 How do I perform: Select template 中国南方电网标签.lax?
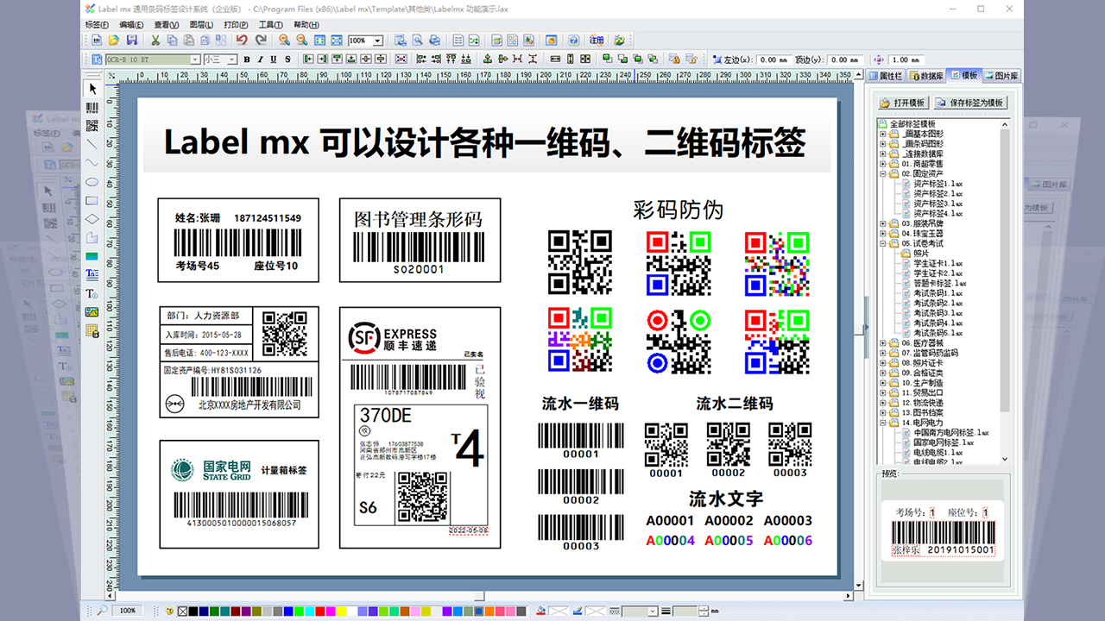point(950,432)
